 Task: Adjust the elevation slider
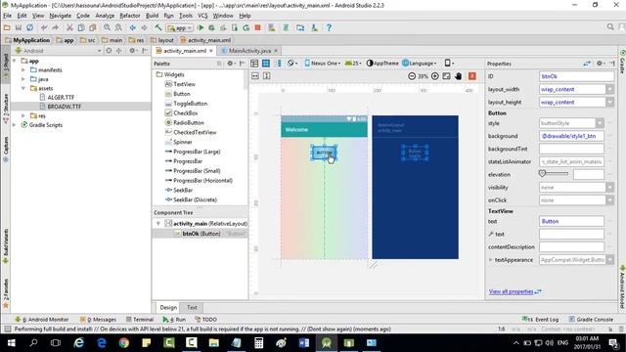tap(554, 174)
